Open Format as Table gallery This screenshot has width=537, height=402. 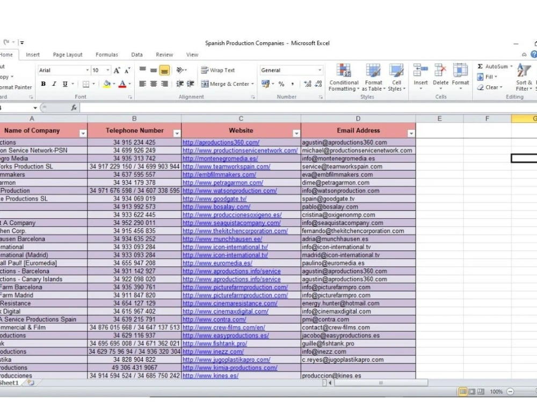tap(373, 78)
